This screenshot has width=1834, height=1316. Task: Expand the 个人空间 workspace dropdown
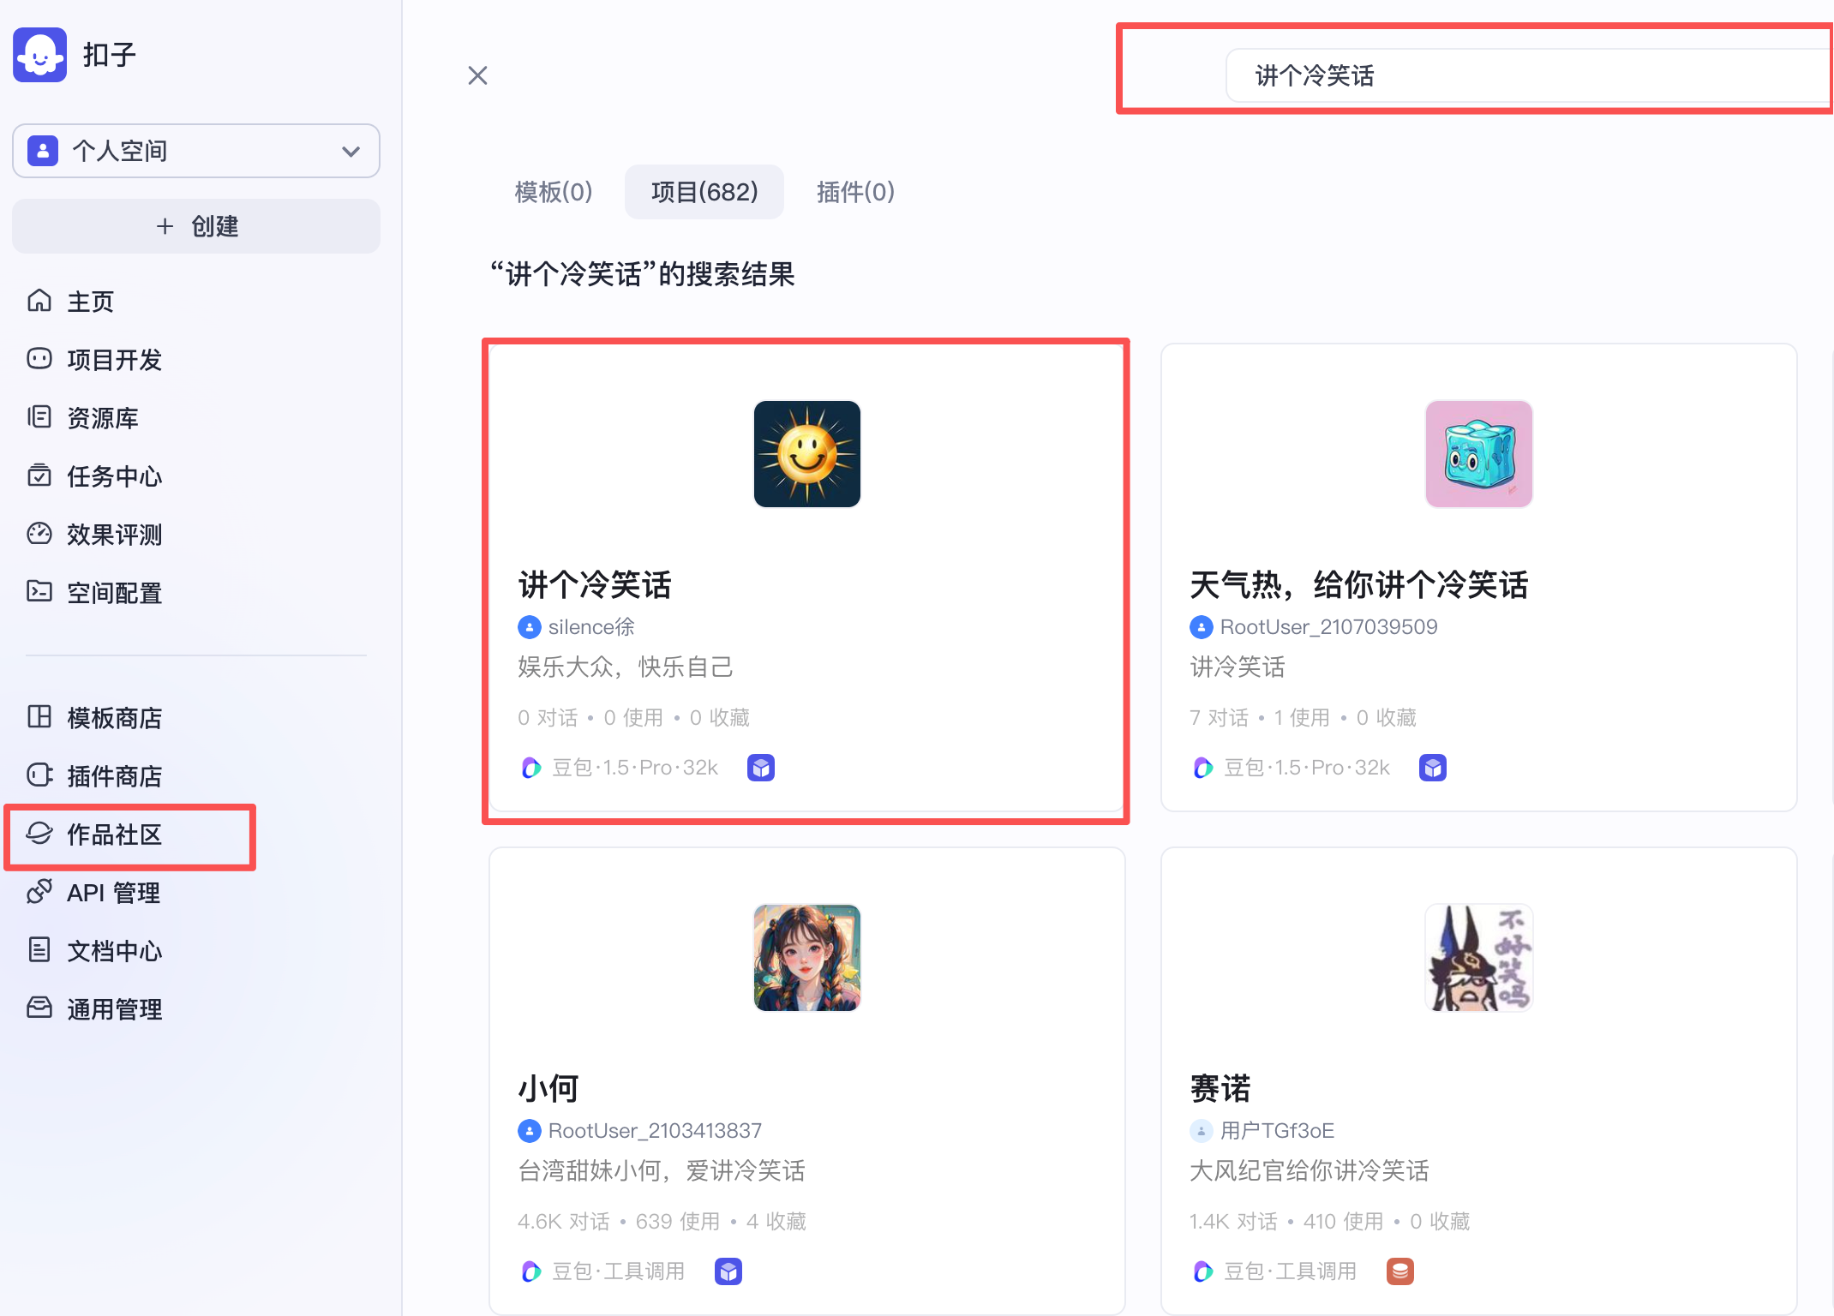click(x=195, y=151)
